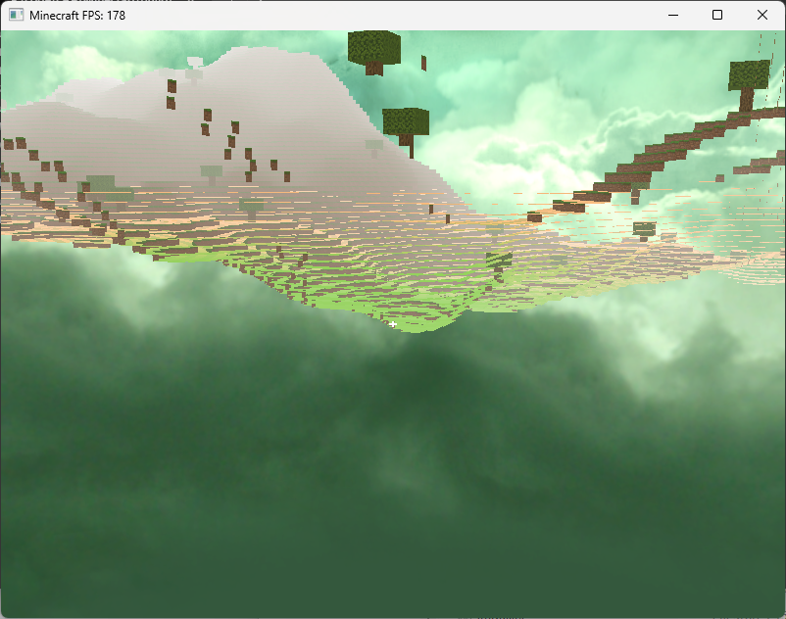Click the faded tree on the mountain's upper left
Image resolution: width=786 pixels, height=619 pixels.
pos(193,69)
